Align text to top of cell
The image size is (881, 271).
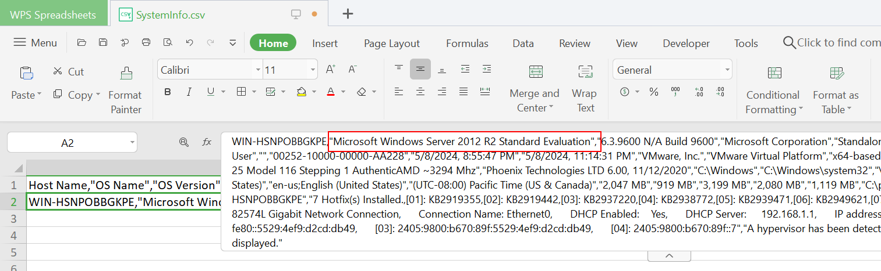398,68
